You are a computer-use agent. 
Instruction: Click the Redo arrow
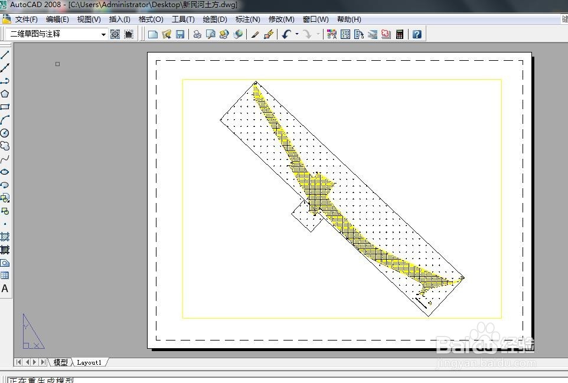coord(307,34)
